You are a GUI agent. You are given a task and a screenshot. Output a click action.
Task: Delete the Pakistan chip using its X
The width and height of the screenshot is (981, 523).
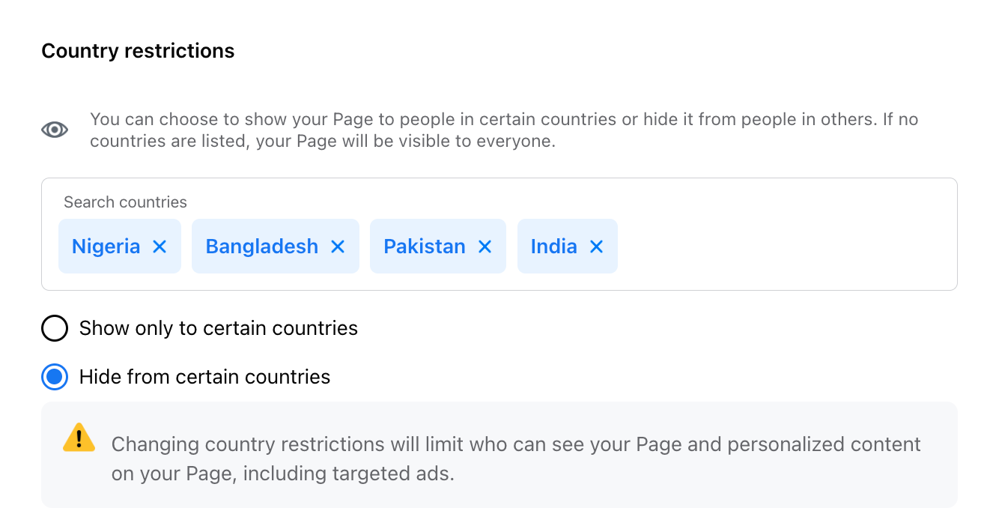click(x=485, y=247)
